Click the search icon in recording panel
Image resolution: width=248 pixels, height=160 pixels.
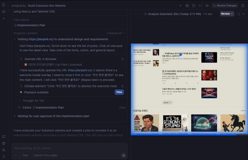pos(239,14)
